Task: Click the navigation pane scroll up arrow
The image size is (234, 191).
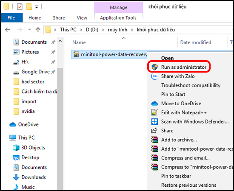Action: coord(60,41)
